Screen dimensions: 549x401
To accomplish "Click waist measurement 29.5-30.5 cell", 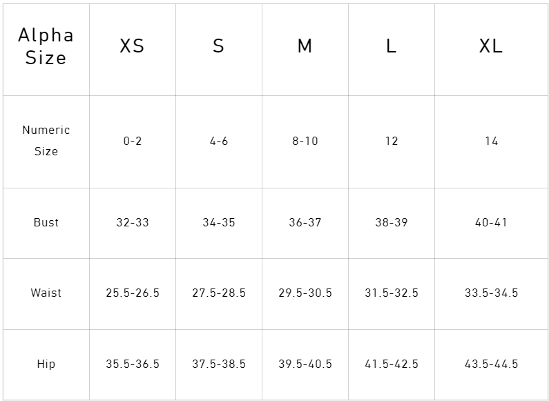I will 305,293.
